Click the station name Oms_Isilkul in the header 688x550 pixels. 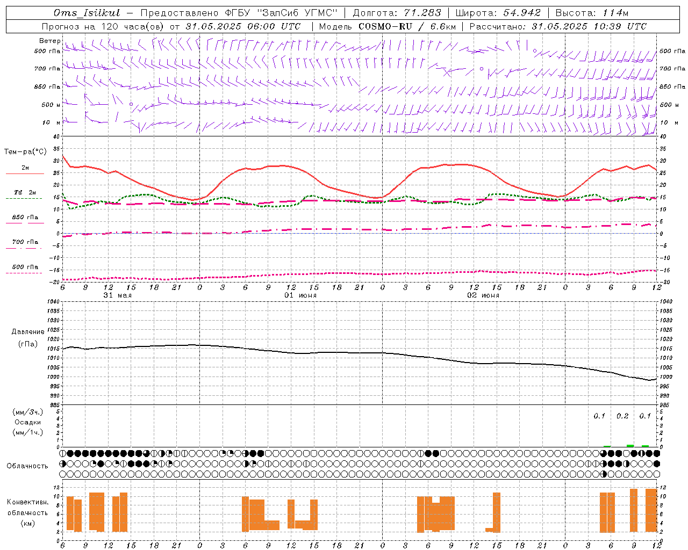[87, 13]
